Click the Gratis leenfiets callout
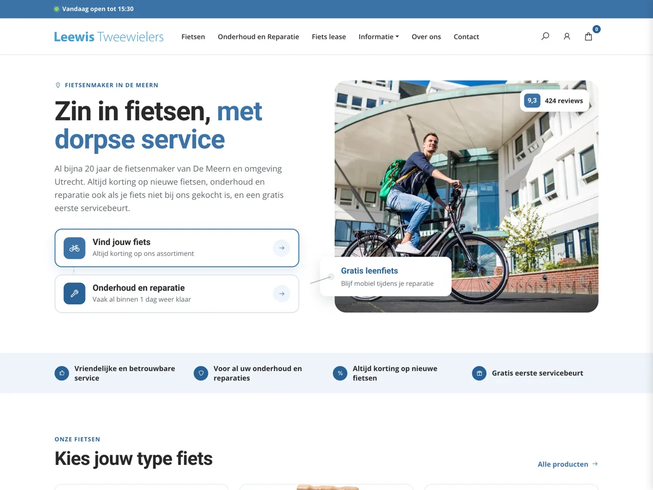The width and height of the screenshot is (653, 490). (386, 277)
